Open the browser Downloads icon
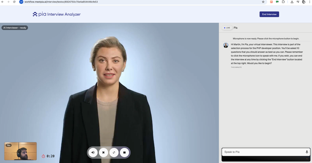The height and width of the screenshot is (163, 312). 292,2
